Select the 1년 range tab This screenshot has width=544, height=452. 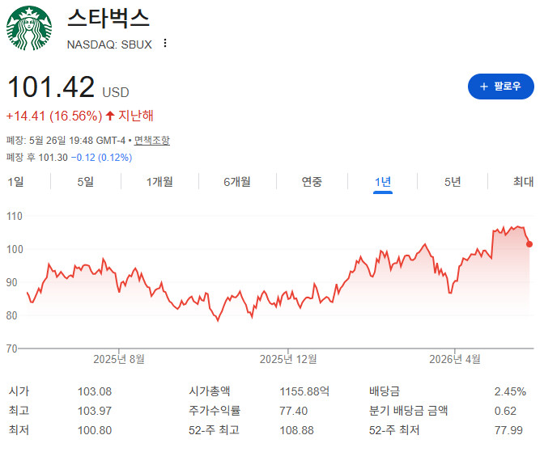tap(383, 182)
